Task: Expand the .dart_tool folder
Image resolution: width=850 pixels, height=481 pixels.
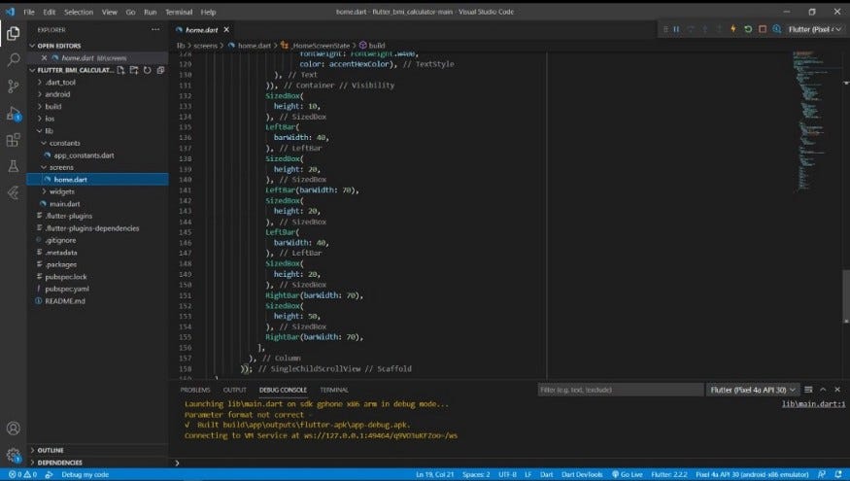Action: tap(60, 83)
